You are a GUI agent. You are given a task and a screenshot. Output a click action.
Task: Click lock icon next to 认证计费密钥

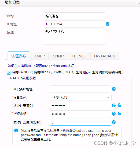119,105
